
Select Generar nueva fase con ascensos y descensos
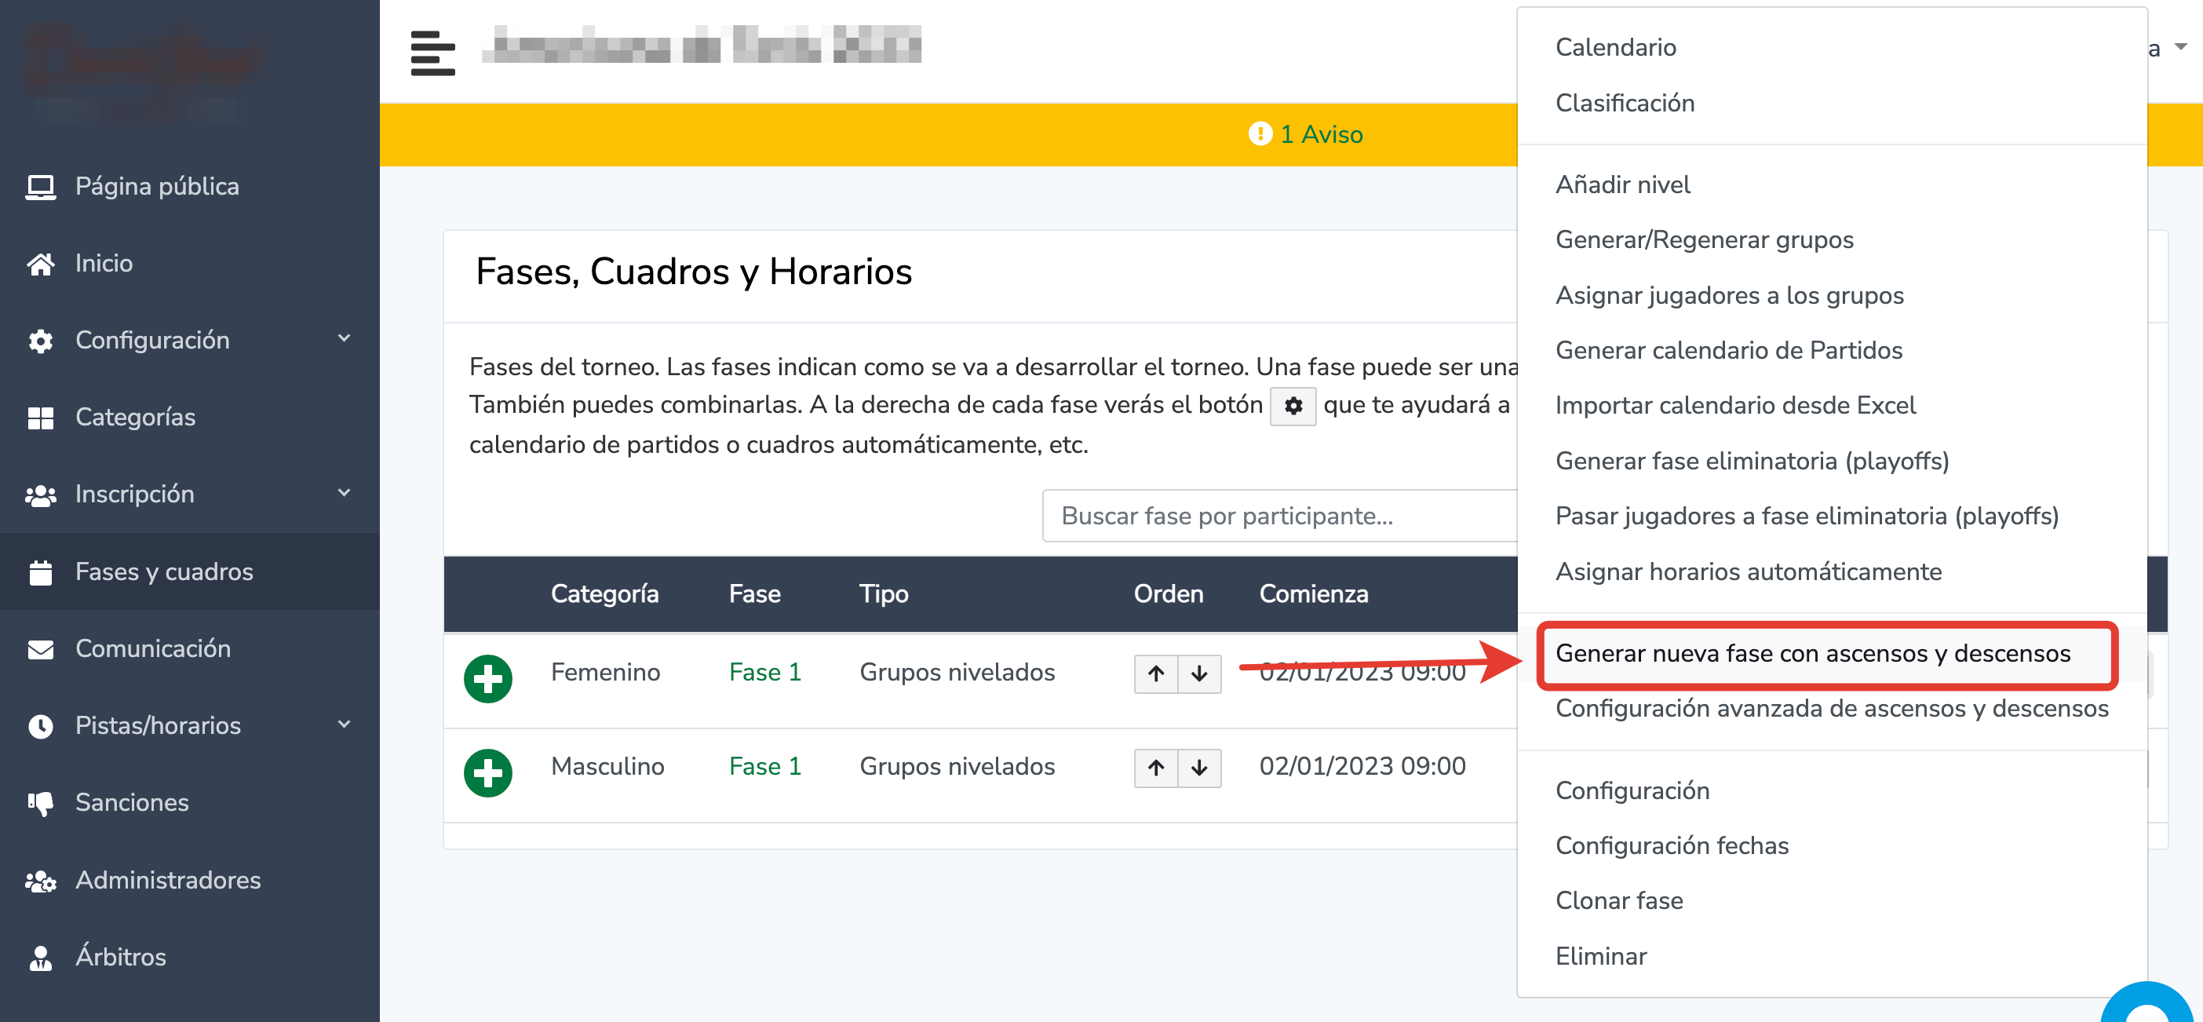(x=1812, y=653)
